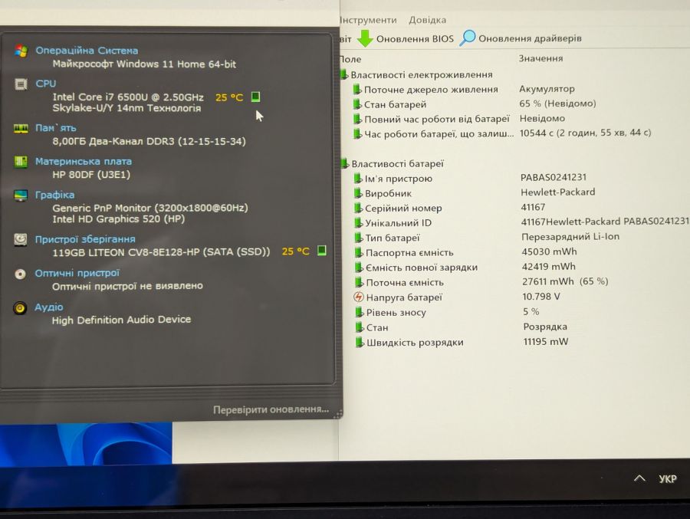Click the 8,00ГБ Два-Канал DDR3 memory text

149,141
